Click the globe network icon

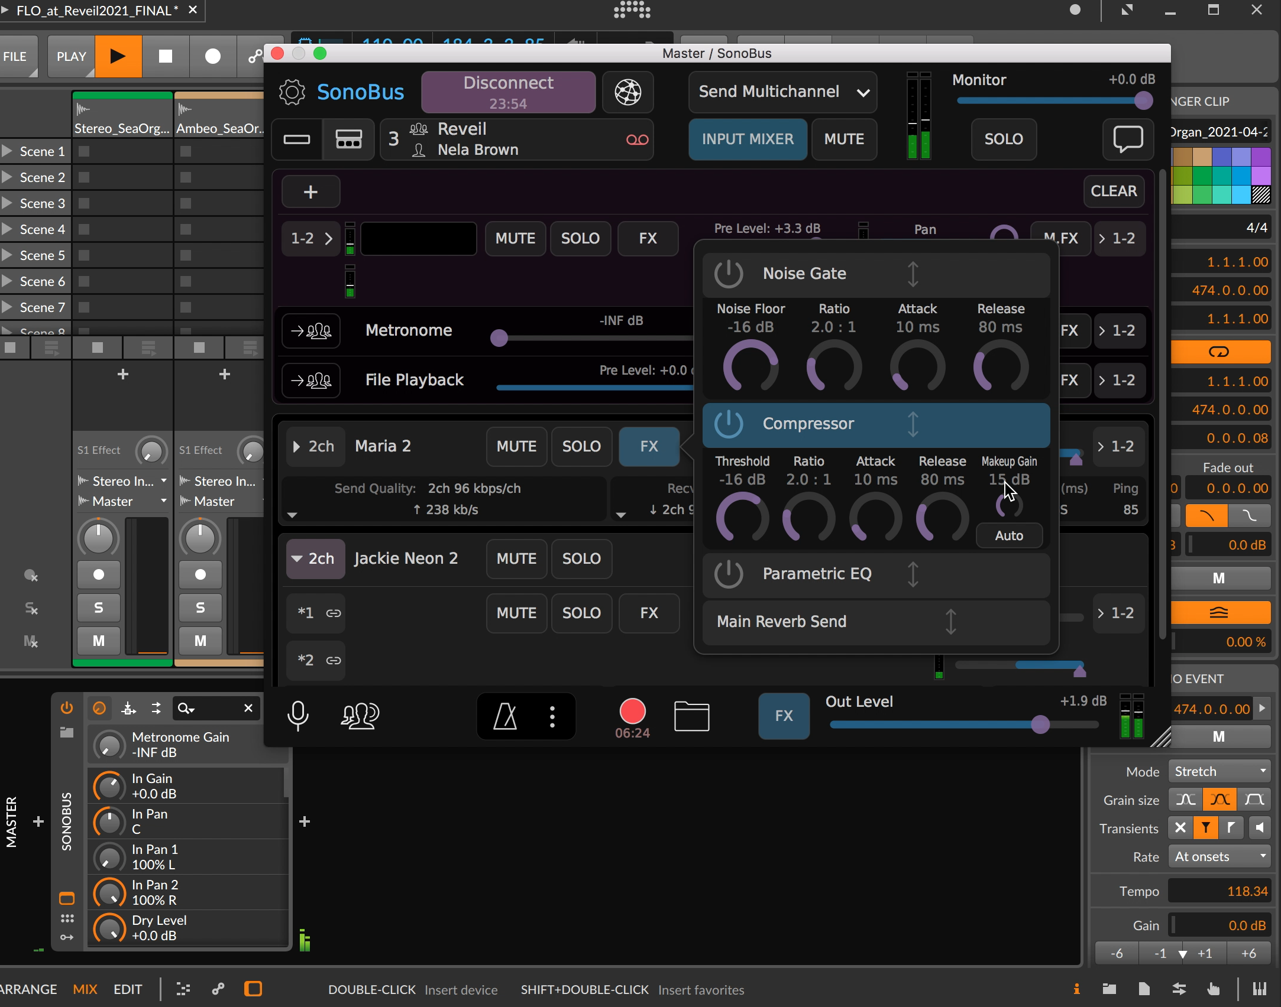point(627,92)
